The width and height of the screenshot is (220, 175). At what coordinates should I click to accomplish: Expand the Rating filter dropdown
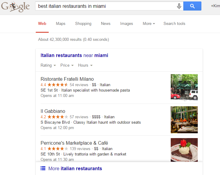pyautogui.click(x=48, y=65)
